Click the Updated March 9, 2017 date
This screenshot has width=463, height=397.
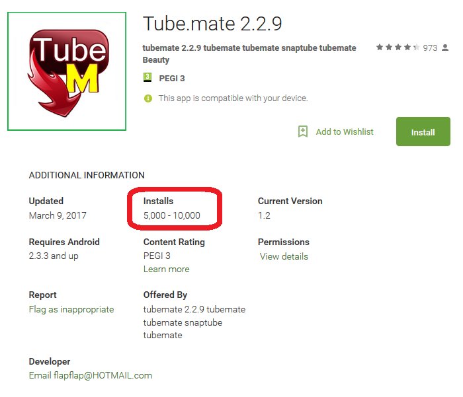click(x=58, y=215)
